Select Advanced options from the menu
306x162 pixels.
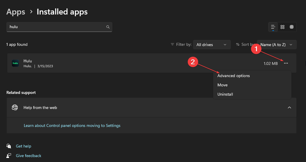click(233, 76)
